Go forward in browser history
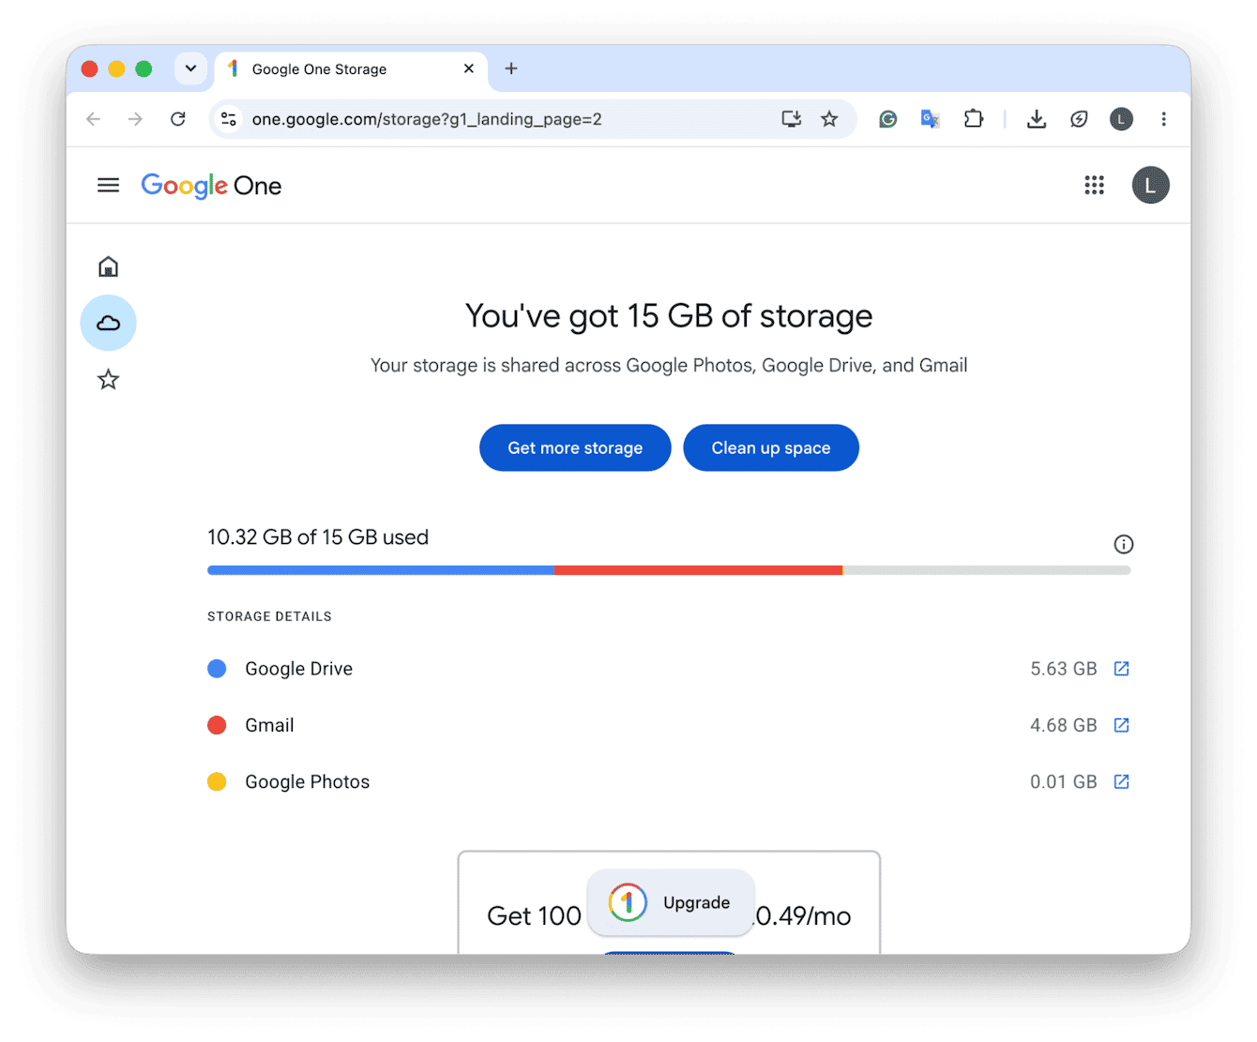This screenshot has height=1042, width=1257. pos(135,119)
